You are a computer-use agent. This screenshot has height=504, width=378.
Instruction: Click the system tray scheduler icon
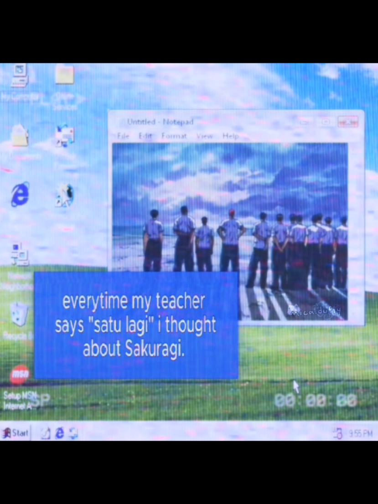click(x=337, y=434)
